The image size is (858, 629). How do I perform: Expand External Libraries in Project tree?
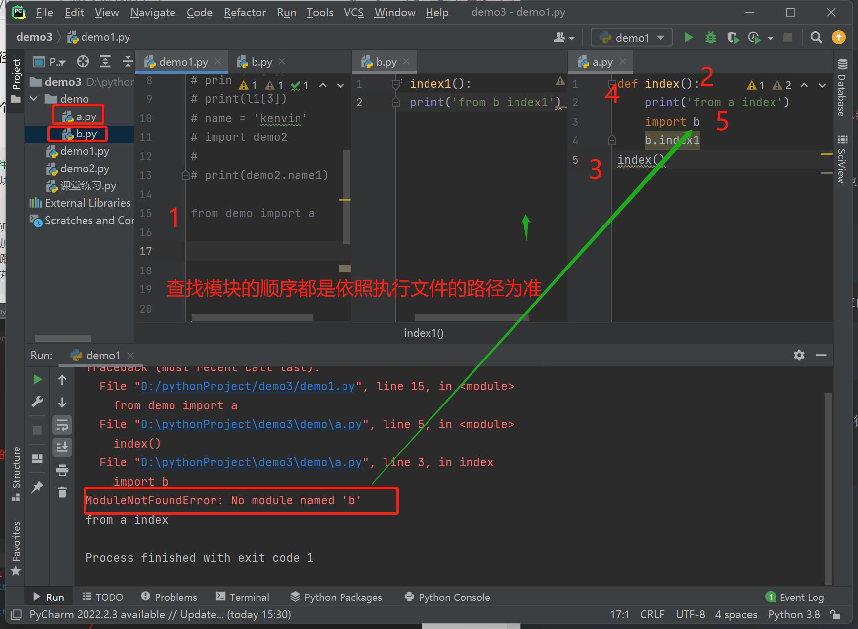tap(80, 203)
